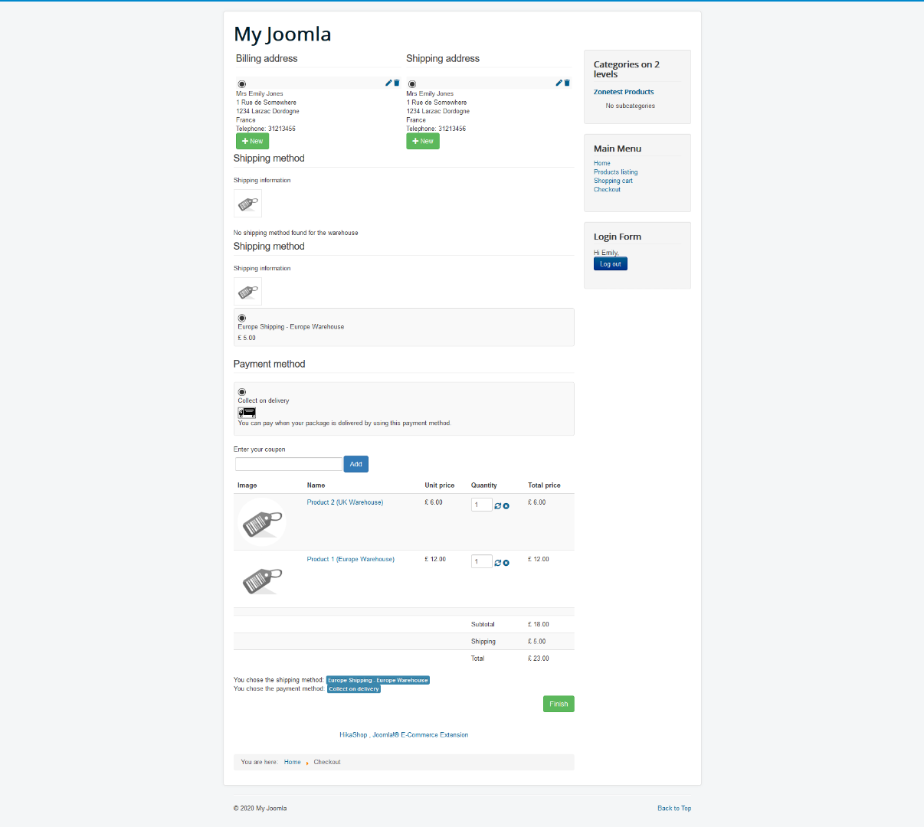Add a New billing address
Image resolution: width=924 pixels, height=827 pixels.
point(252,141)
